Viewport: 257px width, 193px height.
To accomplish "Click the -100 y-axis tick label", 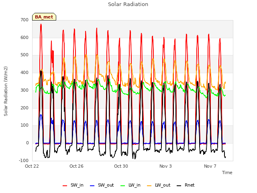I will [24, 160].
